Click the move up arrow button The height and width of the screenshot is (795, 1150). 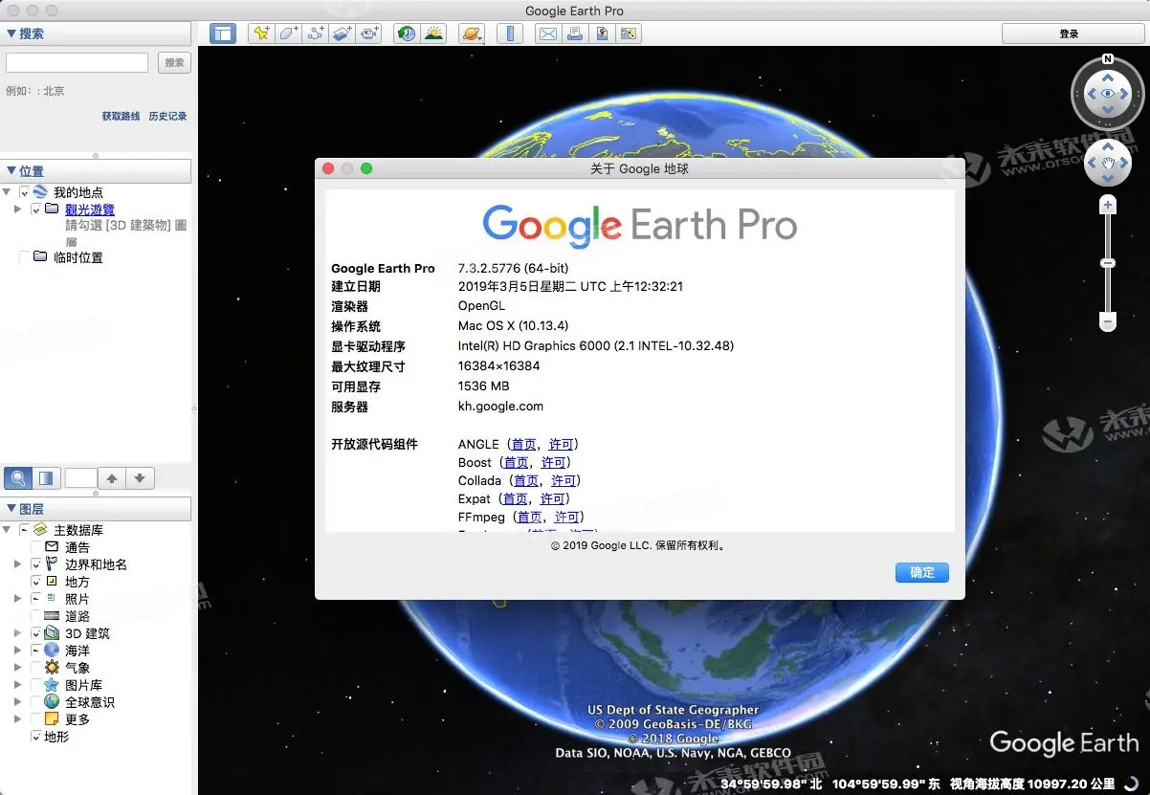(112, 477)
